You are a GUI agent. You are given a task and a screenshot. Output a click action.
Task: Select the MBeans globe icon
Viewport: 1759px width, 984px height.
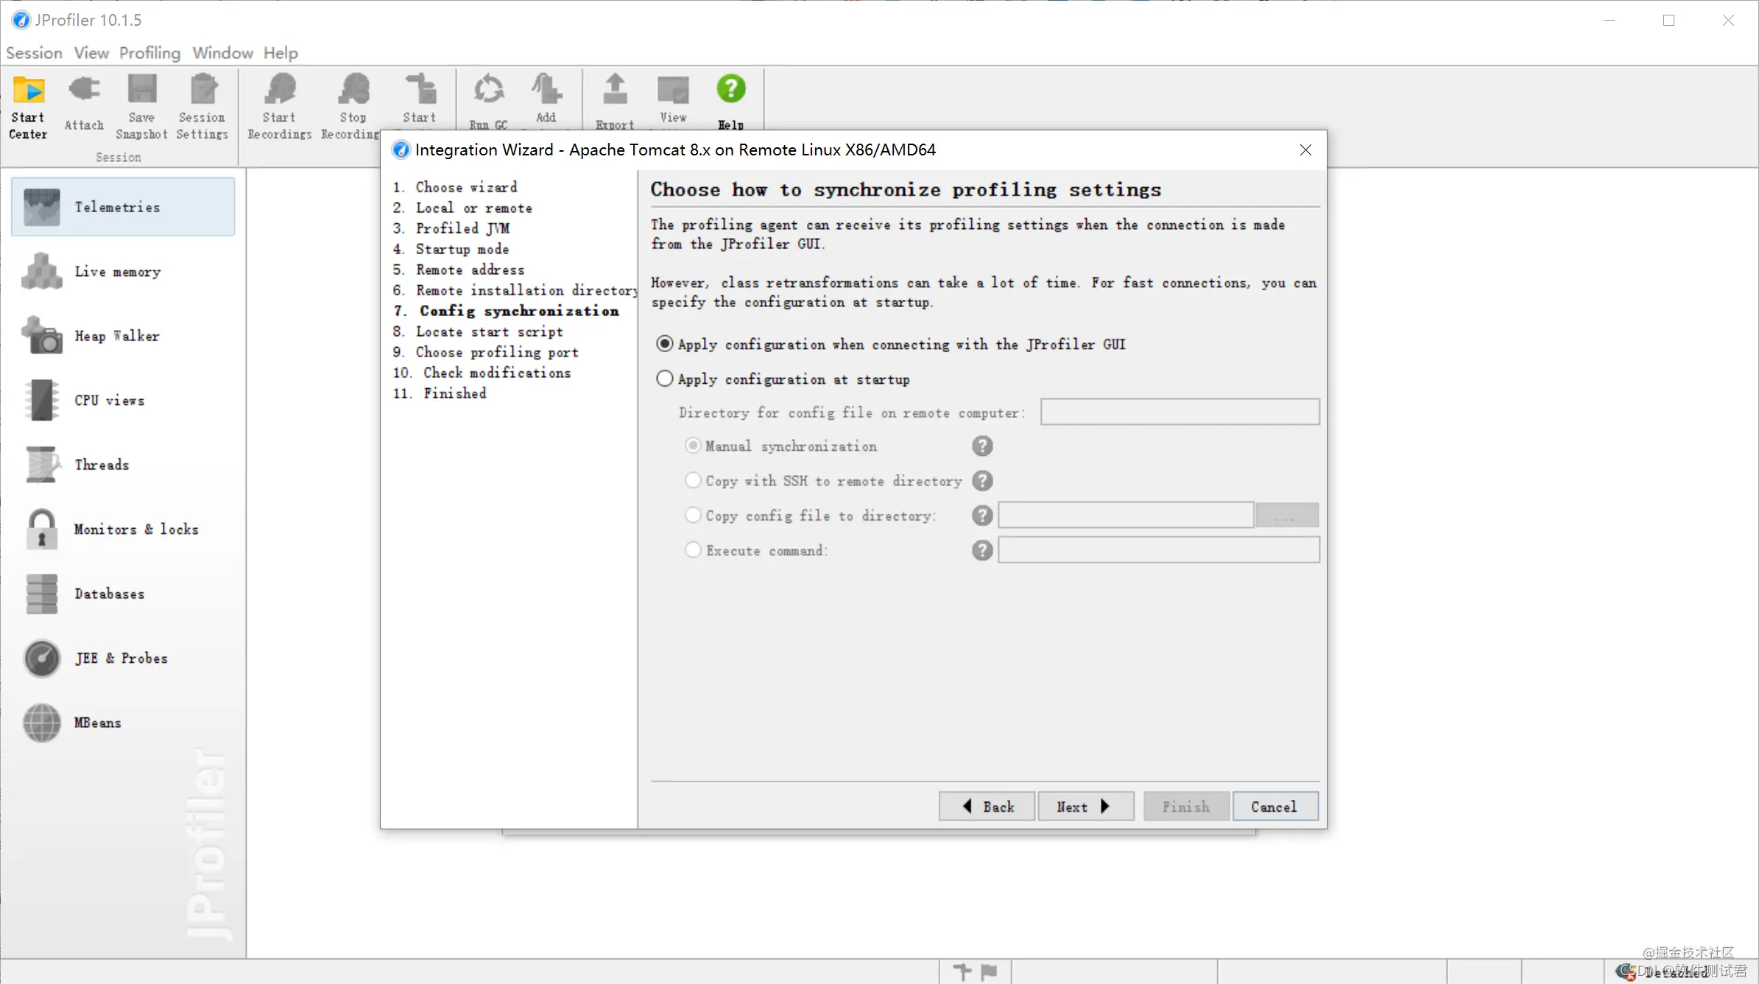(x=42, y=723)
